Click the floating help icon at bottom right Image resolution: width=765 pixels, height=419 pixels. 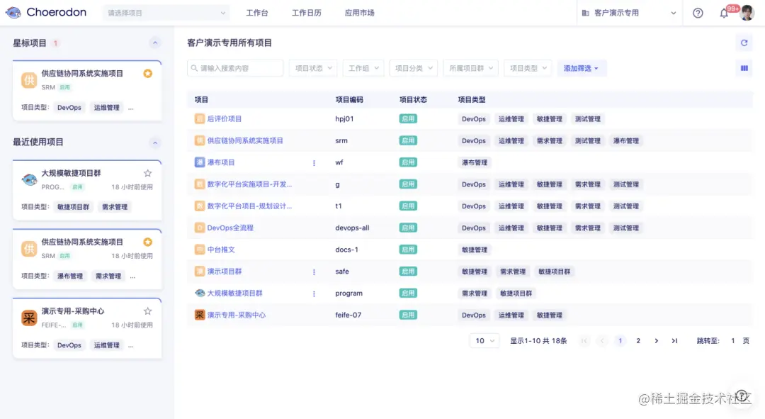(x=742, y=396)
